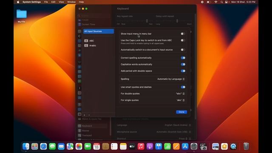The image size is (272, 153).
Task: Open Control Center in menu bar
Action: tap(227, 2)
